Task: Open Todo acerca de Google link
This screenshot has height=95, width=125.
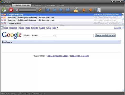Action: 79,56
